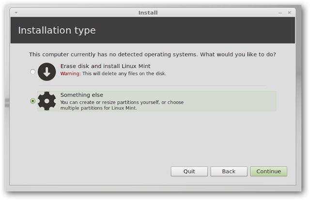Click the "no detected operating systems" text
310x200 pixels.
coord(154,54)
